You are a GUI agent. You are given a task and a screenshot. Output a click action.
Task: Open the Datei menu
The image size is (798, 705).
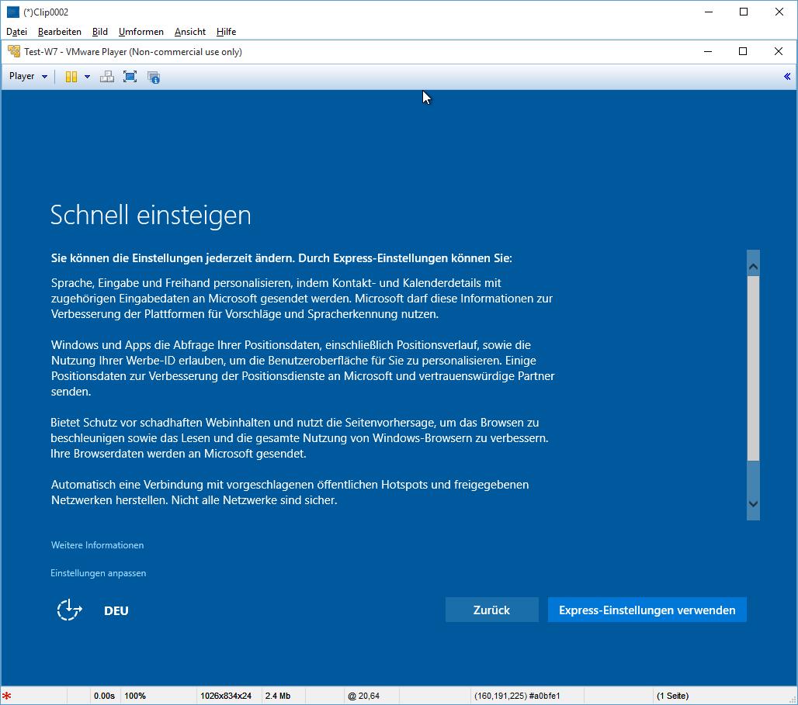pyautogui.click(x=16, y=32)
